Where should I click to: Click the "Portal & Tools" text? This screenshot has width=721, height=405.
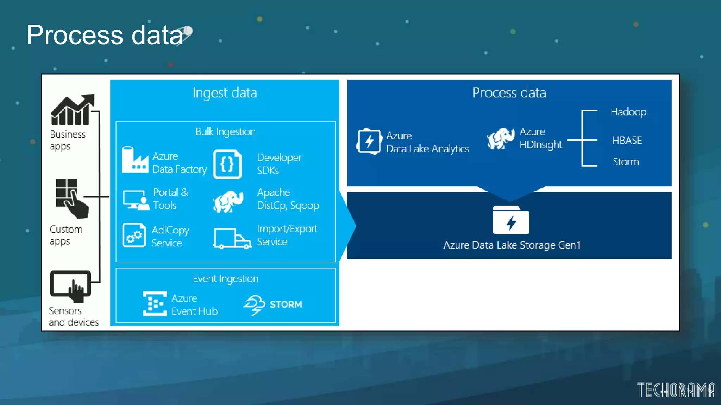[171, 199]
